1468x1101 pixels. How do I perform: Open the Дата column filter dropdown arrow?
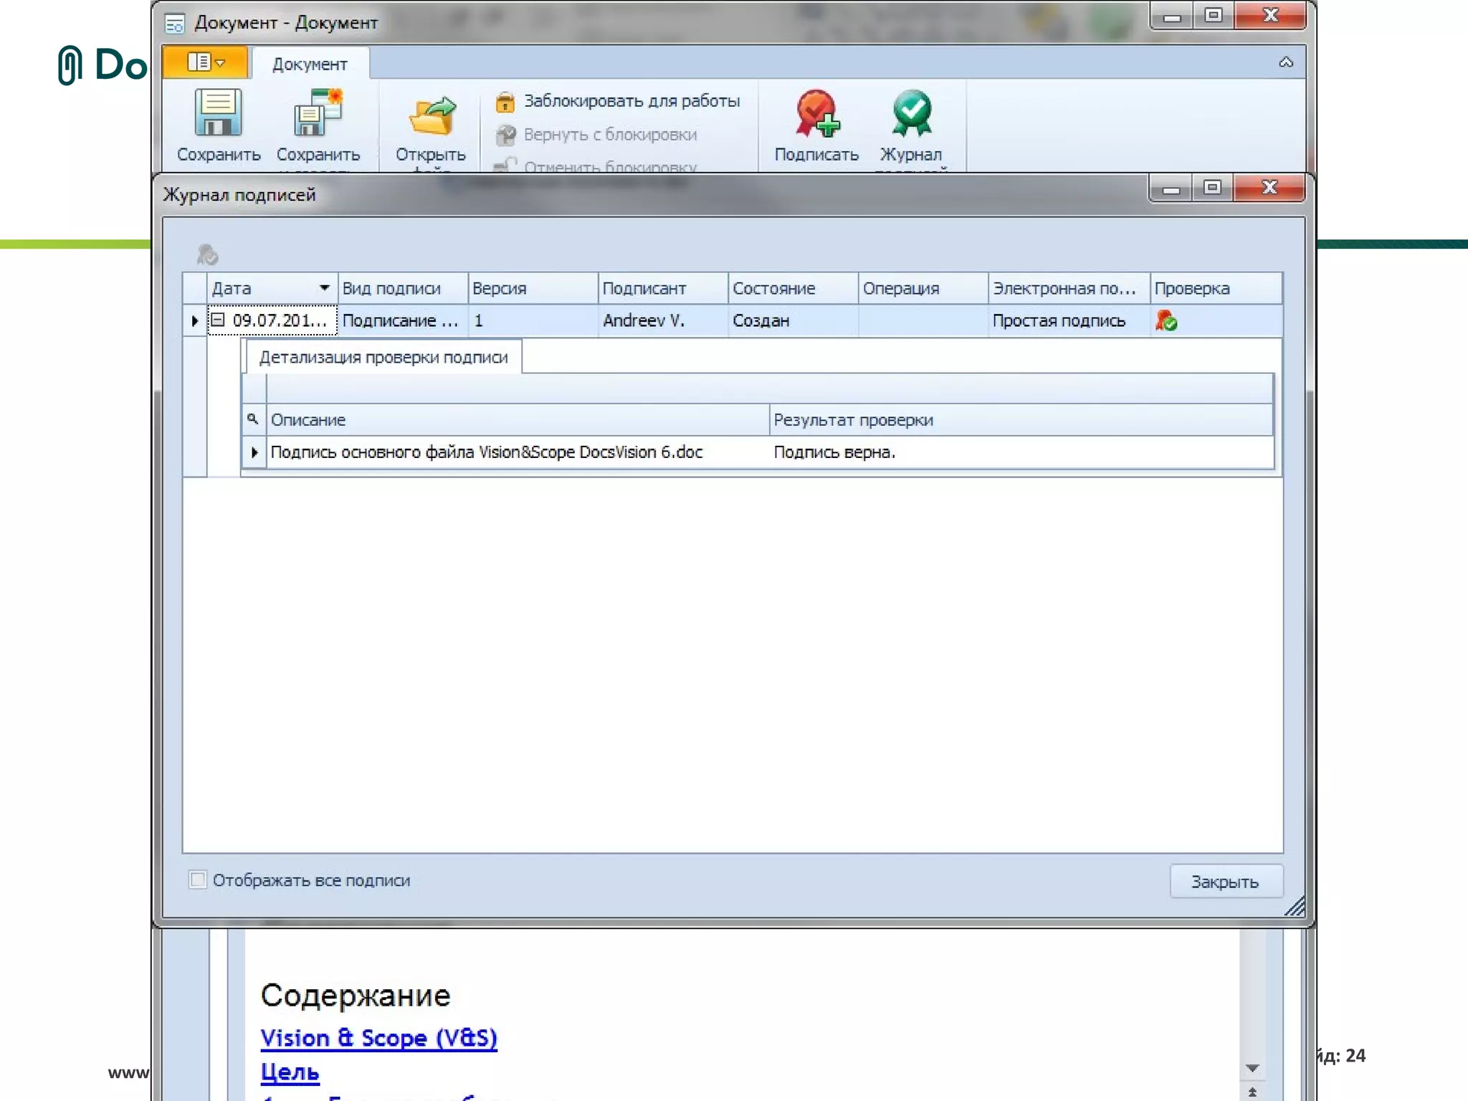[x=325, y=288]
